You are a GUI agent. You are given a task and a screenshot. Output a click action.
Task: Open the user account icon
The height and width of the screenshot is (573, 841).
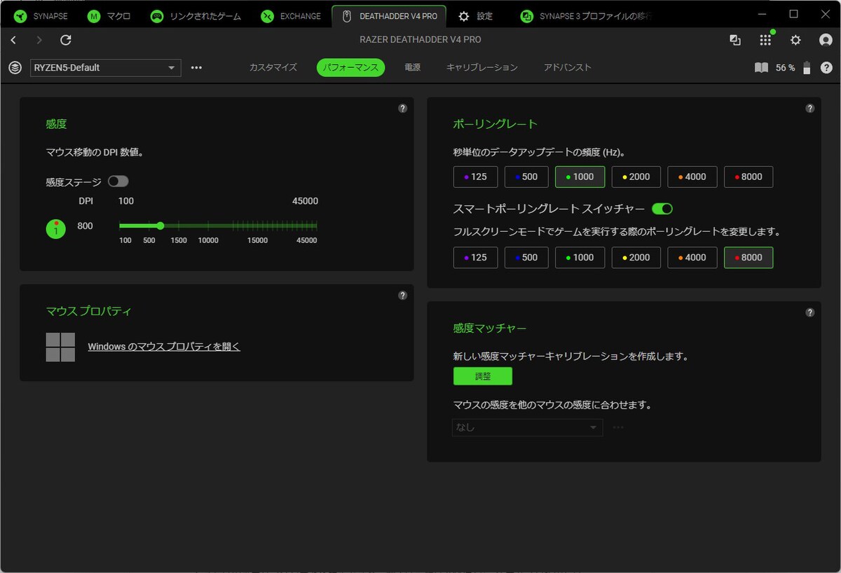(826, 40)
